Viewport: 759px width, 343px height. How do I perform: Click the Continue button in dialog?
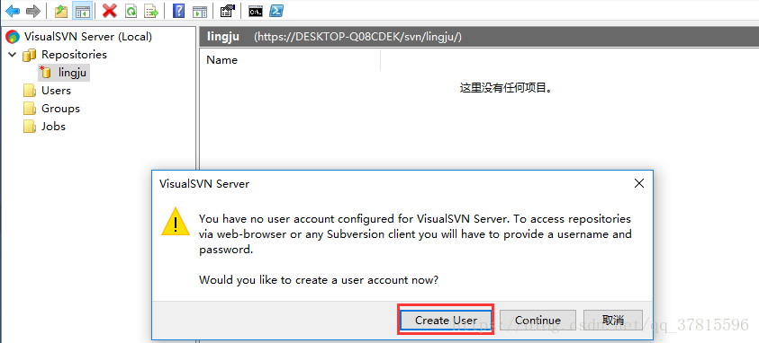coord(538,321)
